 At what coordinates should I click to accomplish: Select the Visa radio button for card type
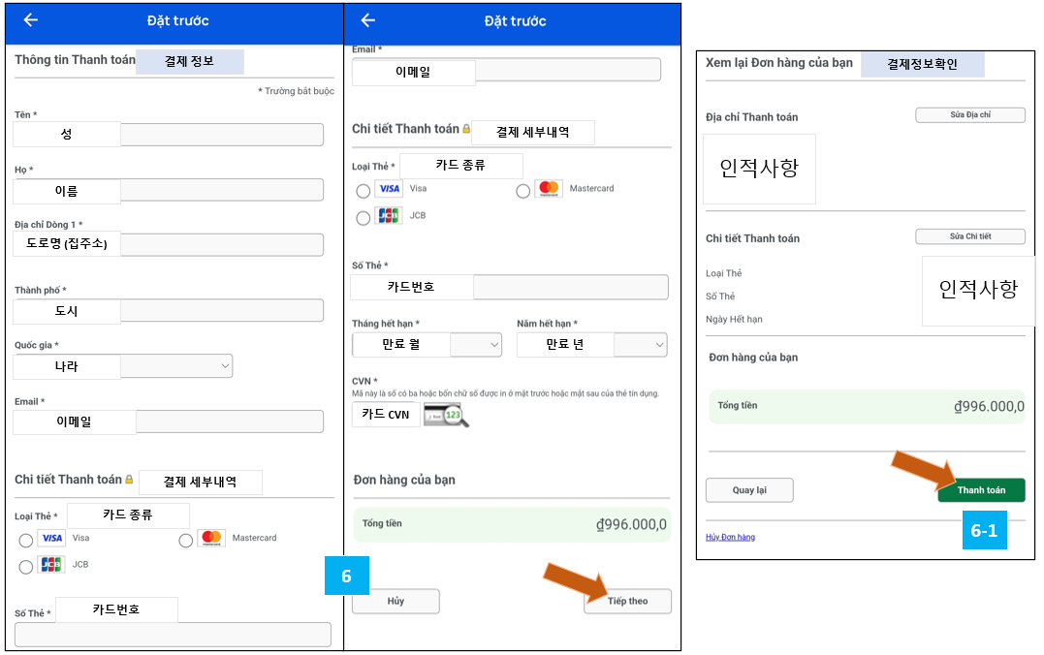click(x=362, y=188)
